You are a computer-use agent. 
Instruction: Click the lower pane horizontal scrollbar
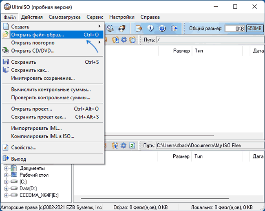155,198
